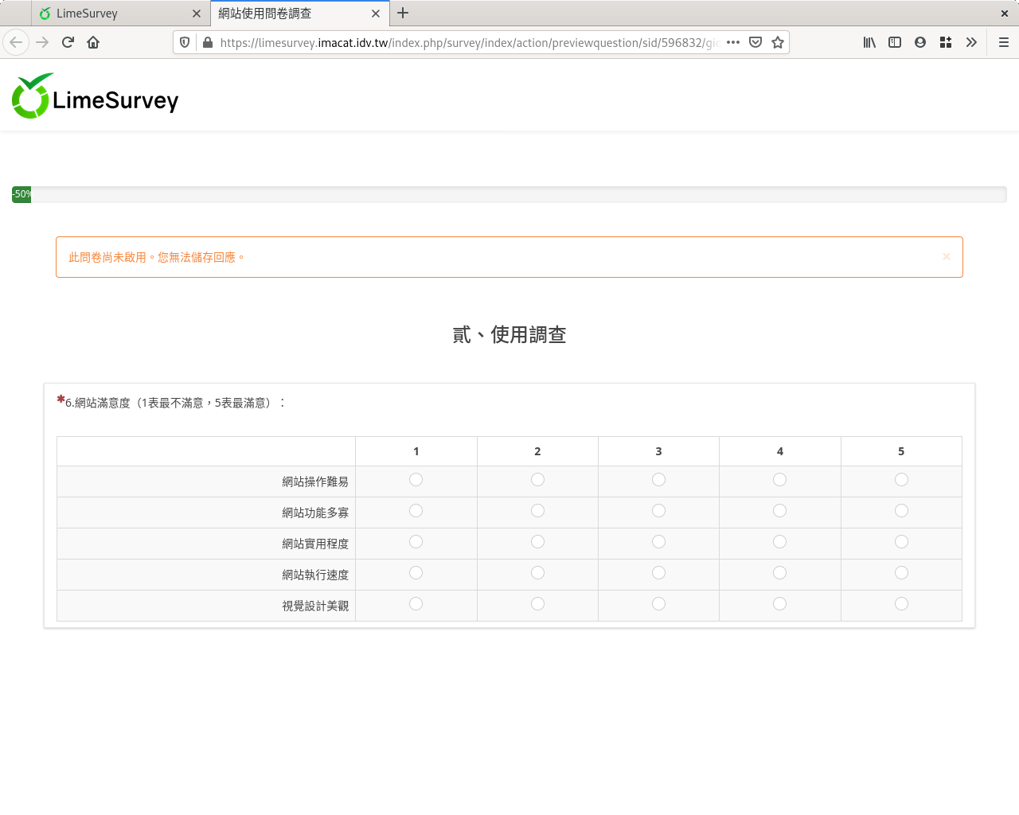The width and height of the screenshot is (1019, 815).
Task: Rate 視覺設計美觀 as 1
Action: tap(416, 604)
